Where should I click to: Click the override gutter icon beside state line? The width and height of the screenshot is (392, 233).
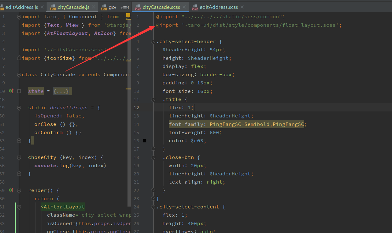click(x=11, y=91)
